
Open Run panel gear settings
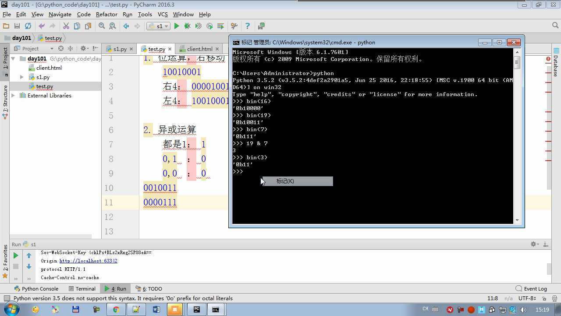534,244
